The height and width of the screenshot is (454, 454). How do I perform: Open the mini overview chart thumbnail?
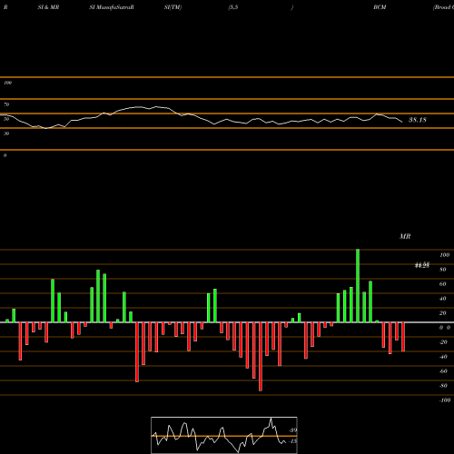point(224,435)
